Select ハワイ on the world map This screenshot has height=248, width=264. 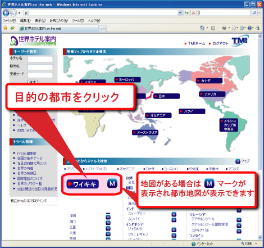coord(192,111)
